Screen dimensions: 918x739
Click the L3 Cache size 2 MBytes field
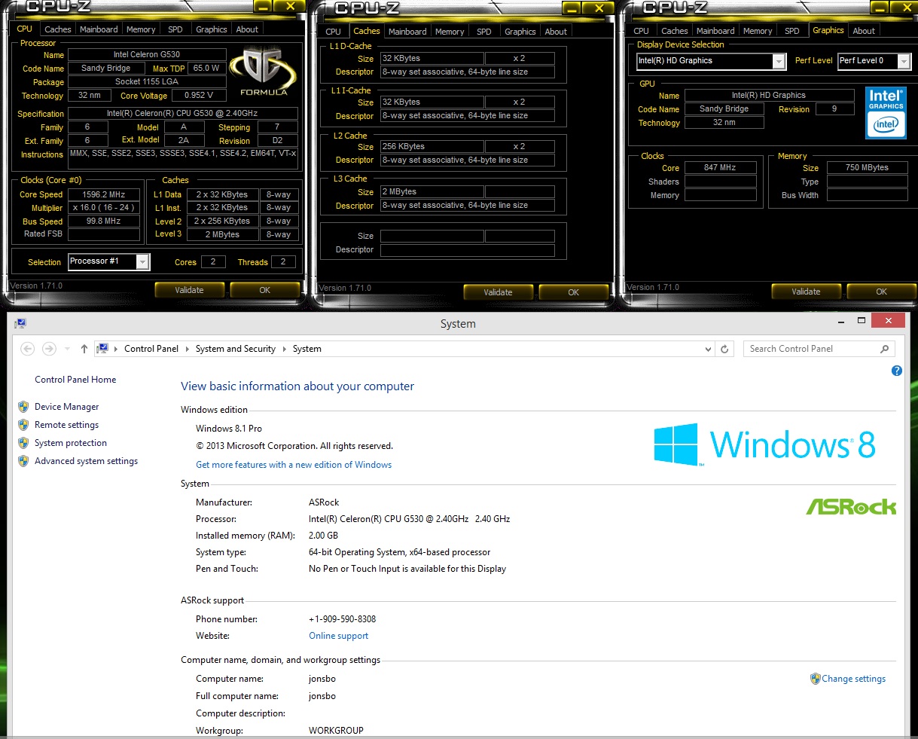coord(432,192)
